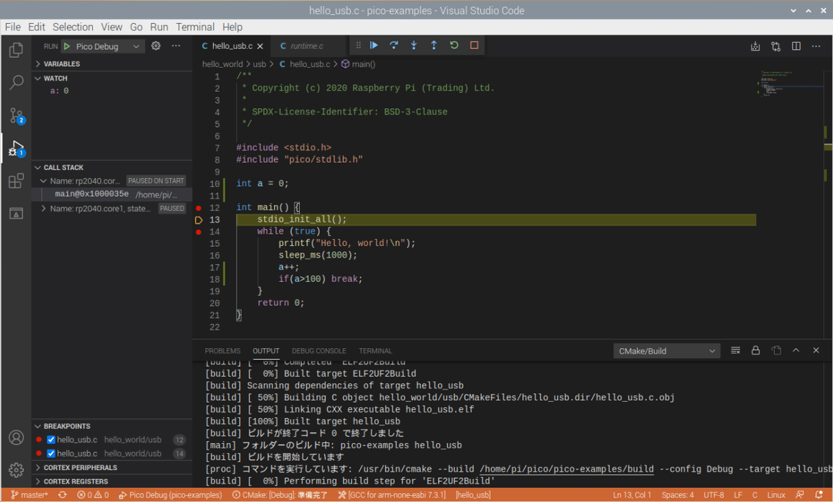Open the Accounts menu icon
833x502 pixels.
(x=16, y=438)
